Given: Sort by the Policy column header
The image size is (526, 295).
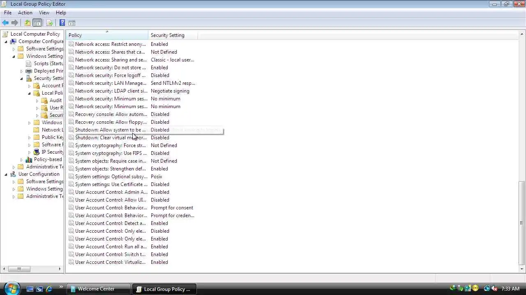Looking at the screenshot, I should (x=107, y=35).
